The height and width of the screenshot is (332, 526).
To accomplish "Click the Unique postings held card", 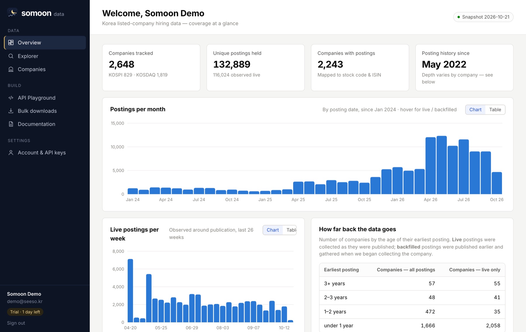I will click(255, 67).
